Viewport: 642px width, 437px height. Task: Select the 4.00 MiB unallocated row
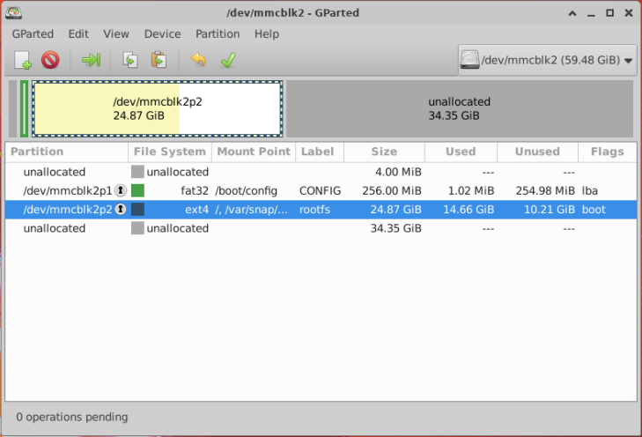pyautogui.click(x=321, y=172)
